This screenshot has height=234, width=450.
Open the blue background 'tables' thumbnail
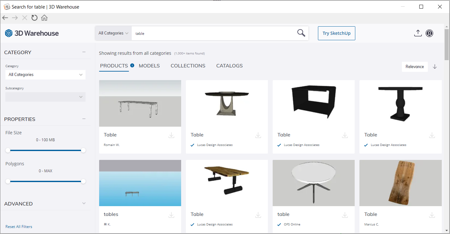coord(140,183)
